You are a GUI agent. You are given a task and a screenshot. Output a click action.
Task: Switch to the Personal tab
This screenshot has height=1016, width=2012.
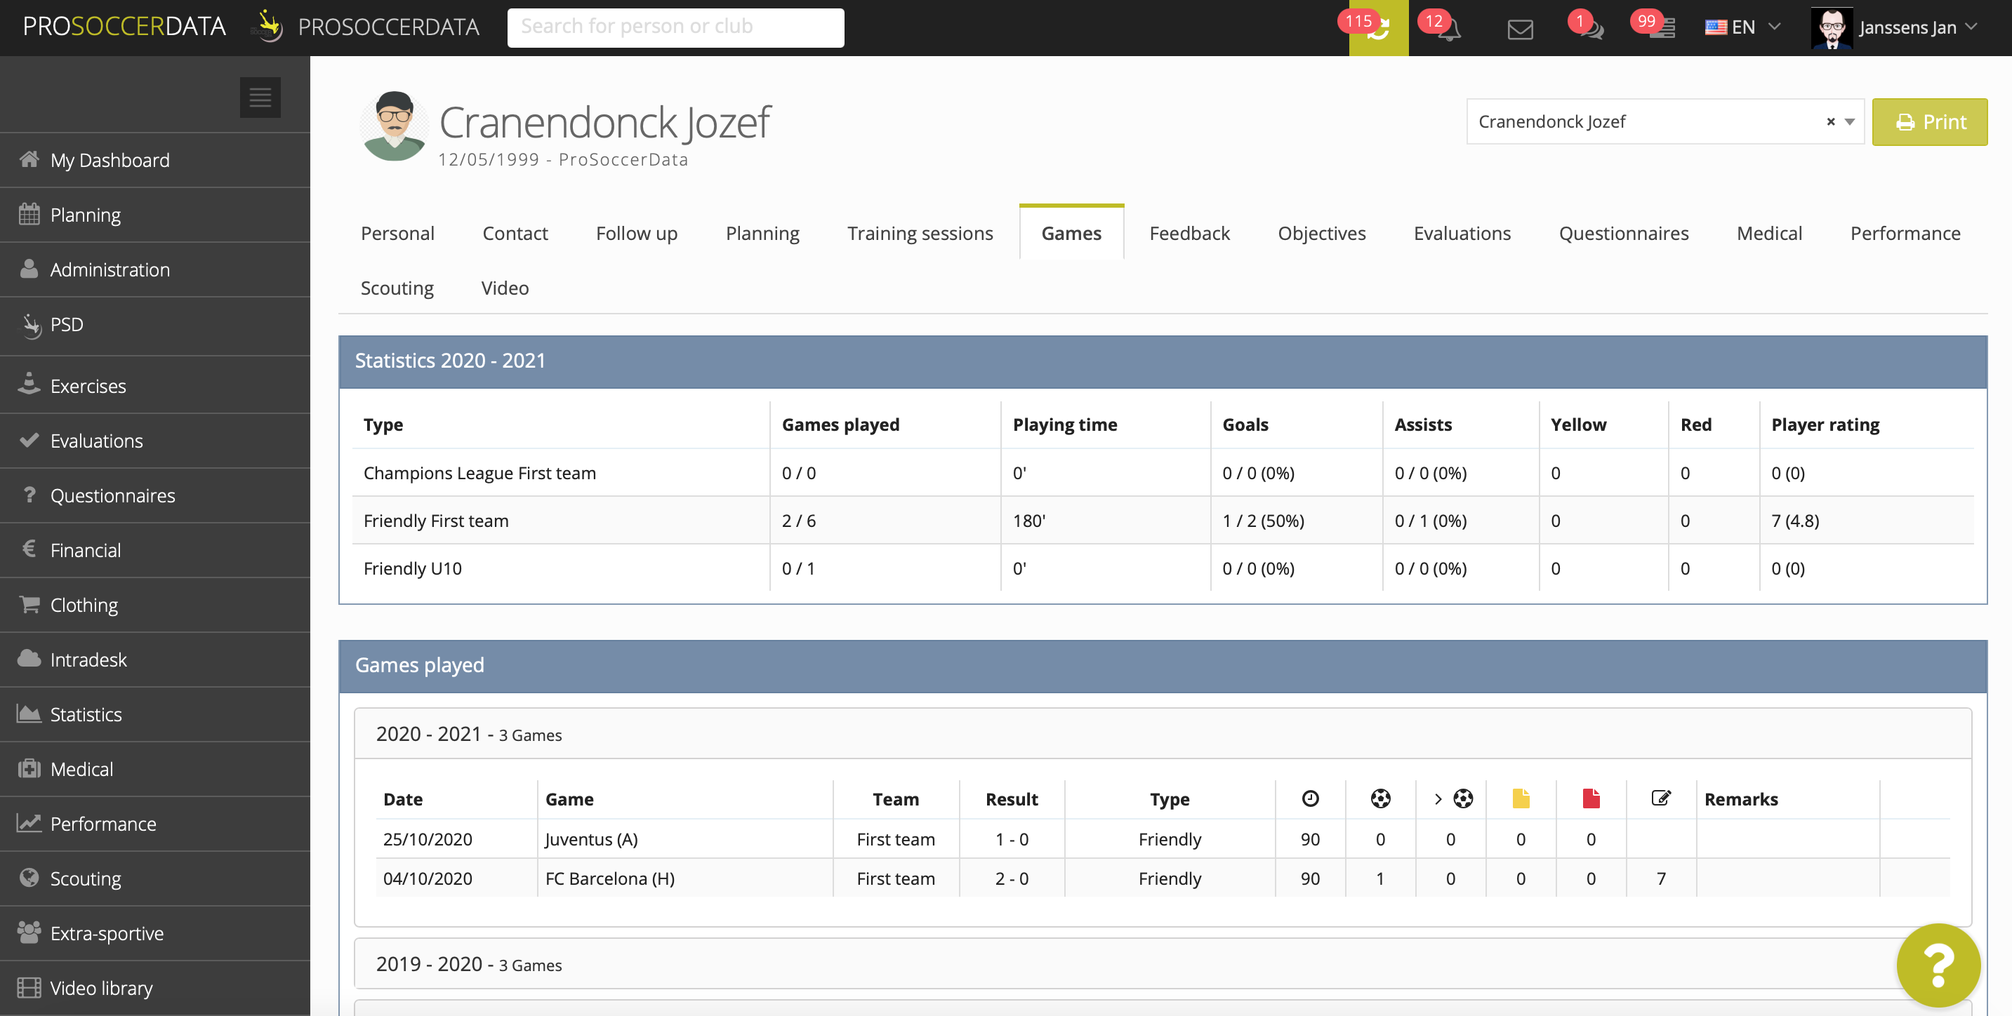[x=397, y=233]
